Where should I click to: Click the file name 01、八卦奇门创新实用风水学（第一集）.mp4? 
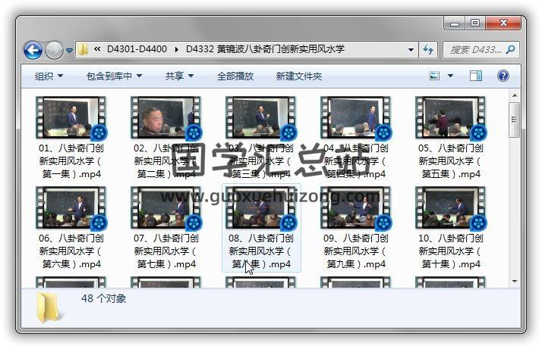[x=71, y=161]
